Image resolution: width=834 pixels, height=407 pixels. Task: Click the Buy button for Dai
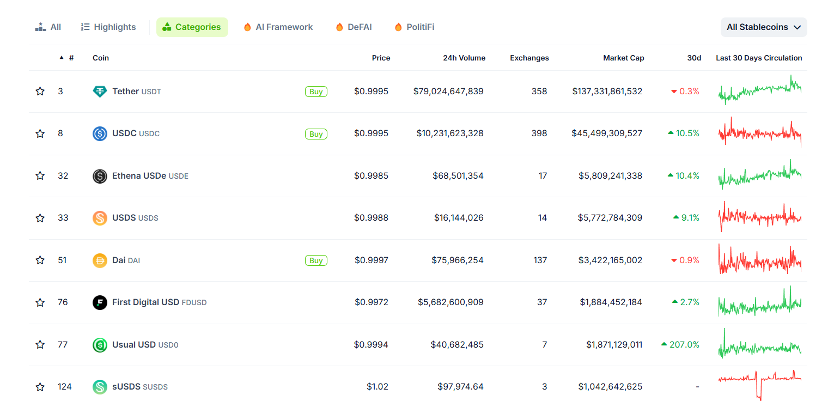tap(316, 260)
